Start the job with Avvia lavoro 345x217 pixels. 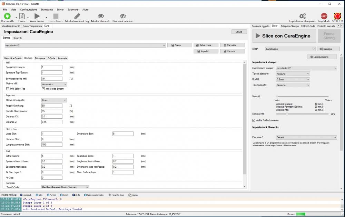[x=37, y=16]
